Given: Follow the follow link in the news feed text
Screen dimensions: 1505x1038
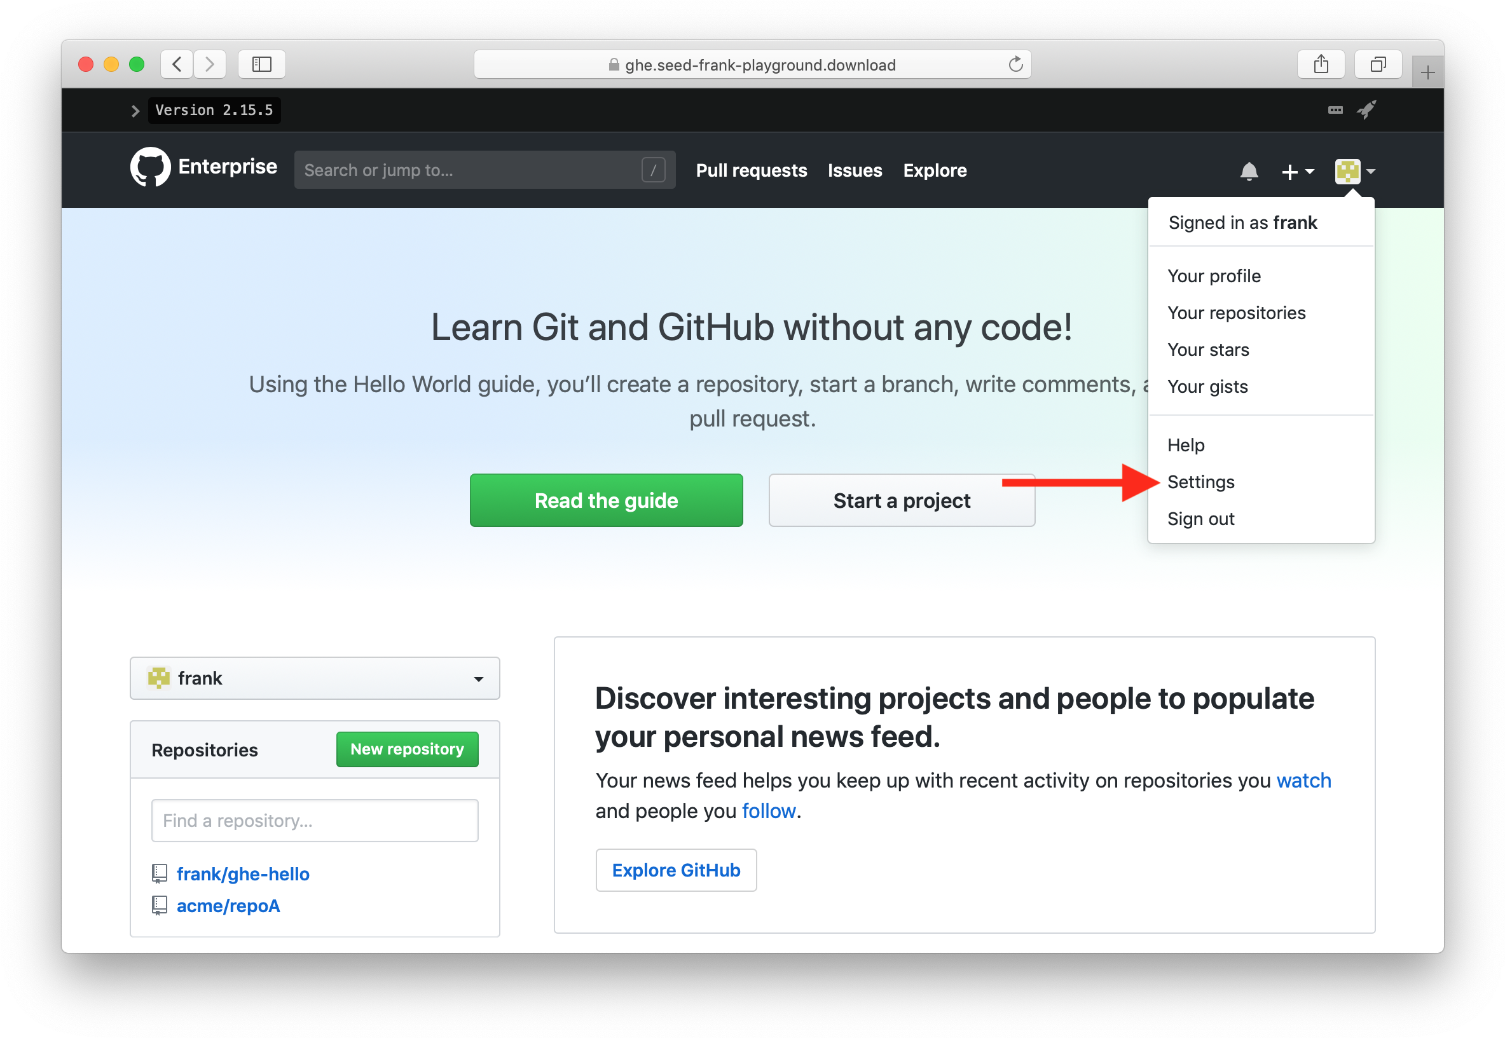Looking at the screenshot, I should [x=769, y=811].
